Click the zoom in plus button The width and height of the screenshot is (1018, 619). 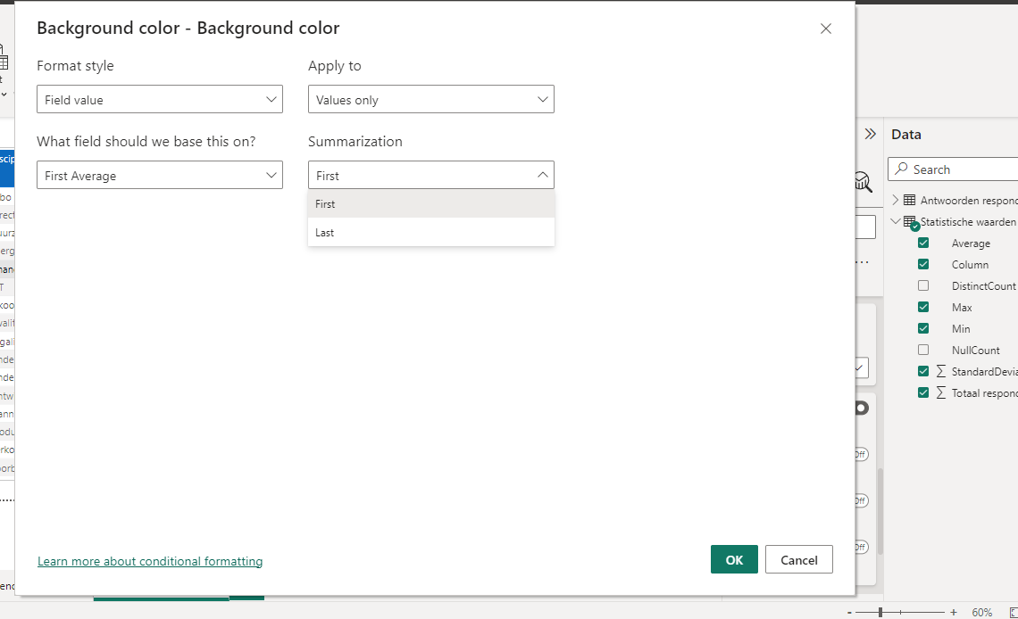point(953,612)
